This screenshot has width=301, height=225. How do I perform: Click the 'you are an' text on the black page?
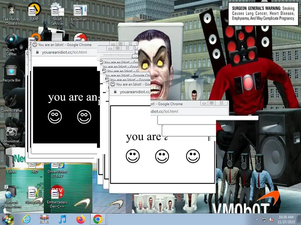73,97
